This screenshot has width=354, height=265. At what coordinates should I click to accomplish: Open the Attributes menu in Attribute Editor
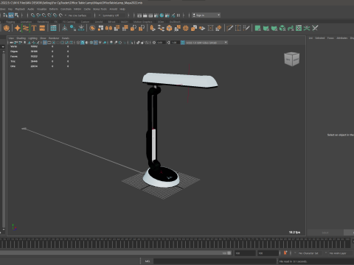[341, 38]
